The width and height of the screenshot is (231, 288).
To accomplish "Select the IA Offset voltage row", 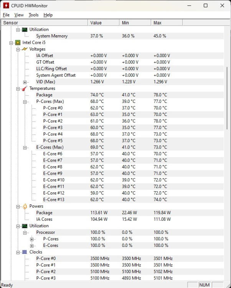I will 130,56.
